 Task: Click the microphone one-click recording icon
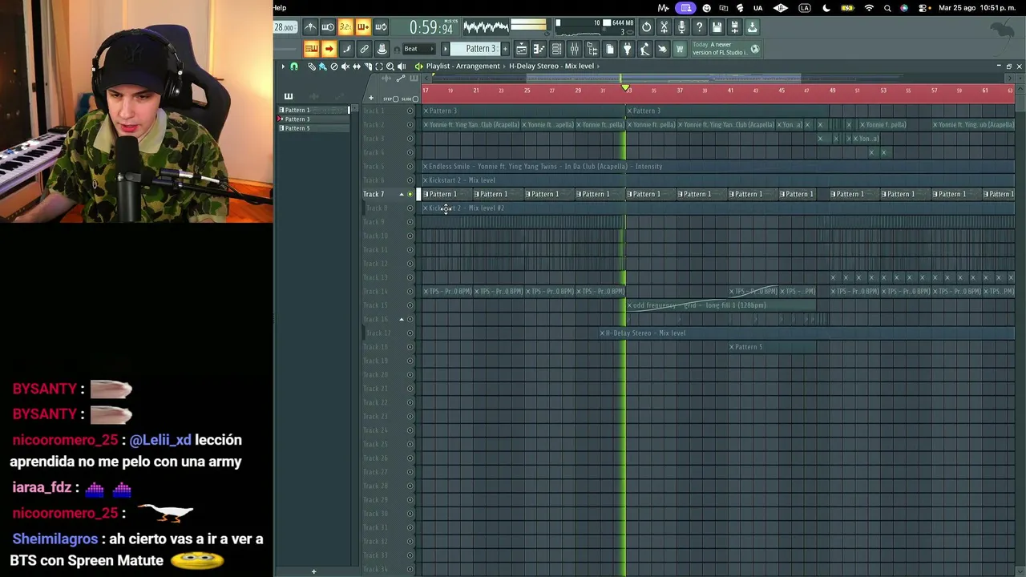tap(681, 27)
